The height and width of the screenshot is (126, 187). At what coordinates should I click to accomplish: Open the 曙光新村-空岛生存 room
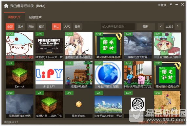click(x=167, y=75)
